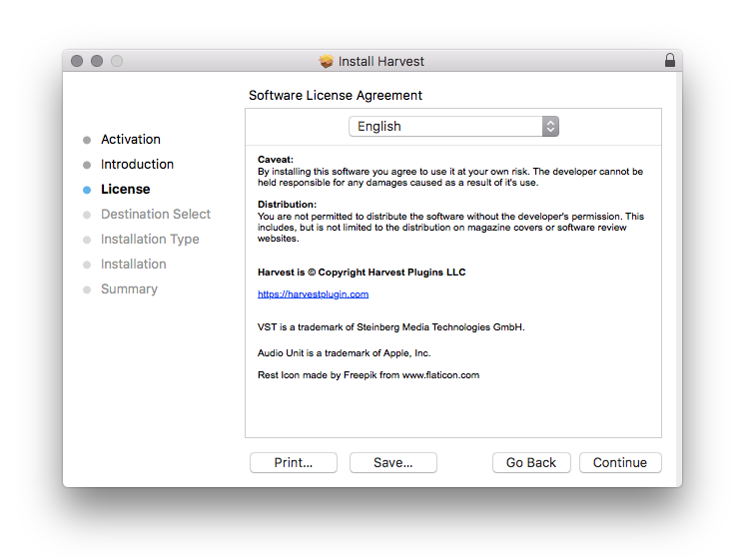The image size is (748, 556).
Task: Click the Audio Unit trademark line
Action: (x=344, y=352)
